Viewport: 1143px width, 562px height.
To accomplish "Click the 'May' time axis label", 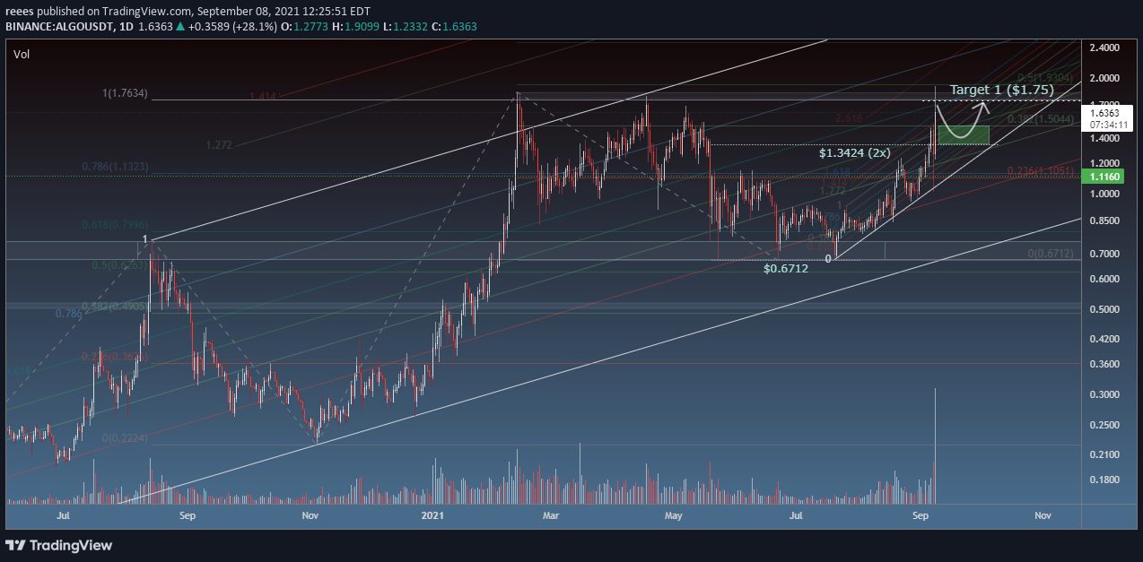I will [674, 516].
